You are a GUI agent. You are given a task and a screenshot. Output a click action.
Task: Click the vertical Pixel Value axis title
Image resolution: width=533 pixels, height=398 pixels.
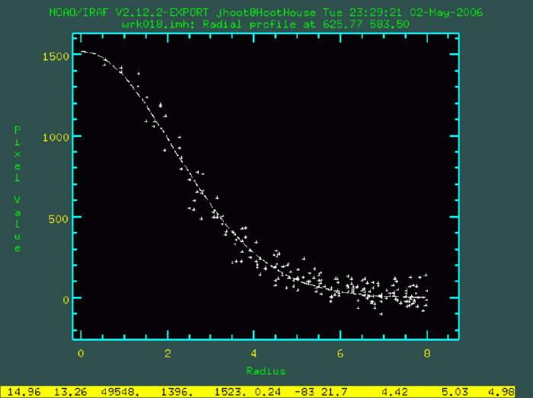click(x=18, y=189)
